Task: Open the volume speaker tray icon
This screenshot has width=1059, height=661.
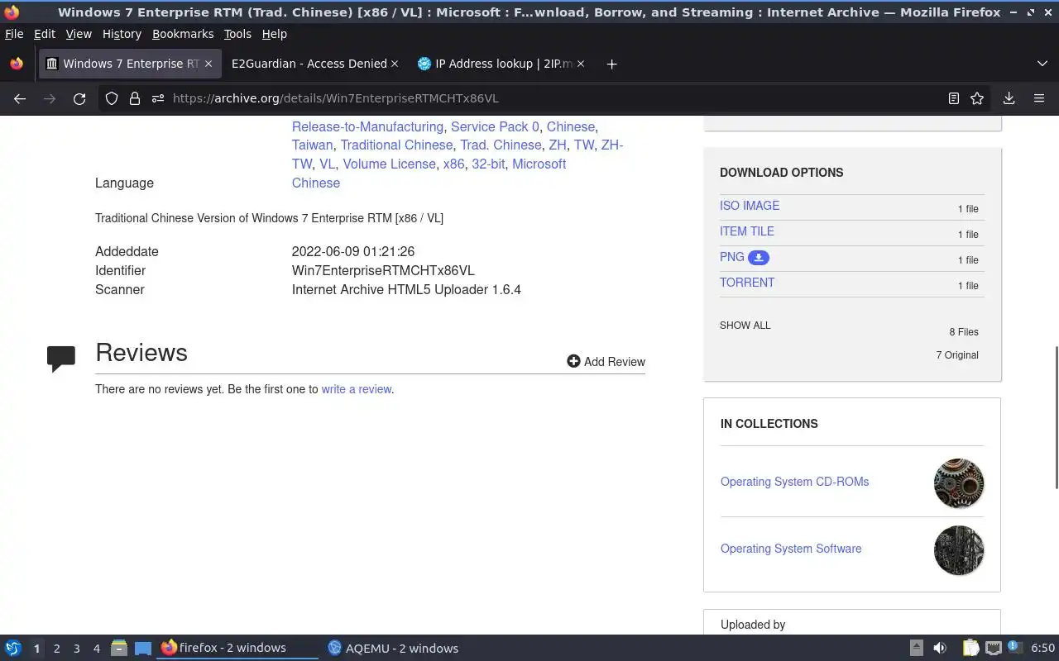Action: click(940, 649)
